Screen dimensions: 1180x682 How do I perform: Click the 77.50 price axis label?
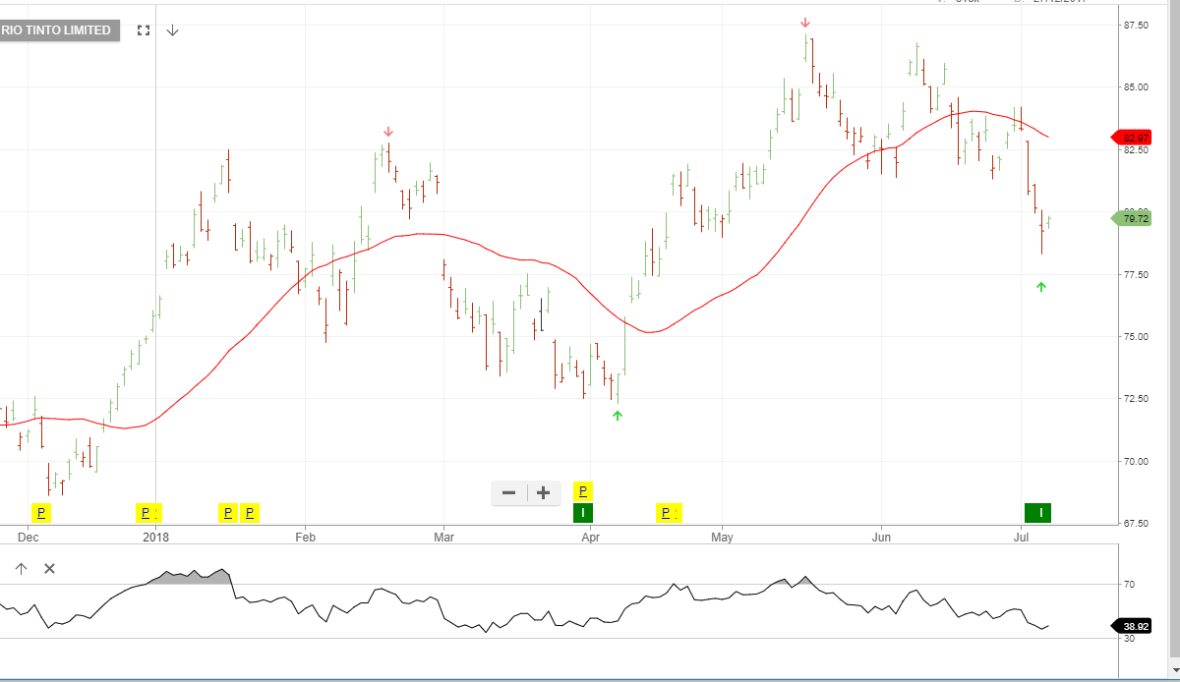[1136, 274]
